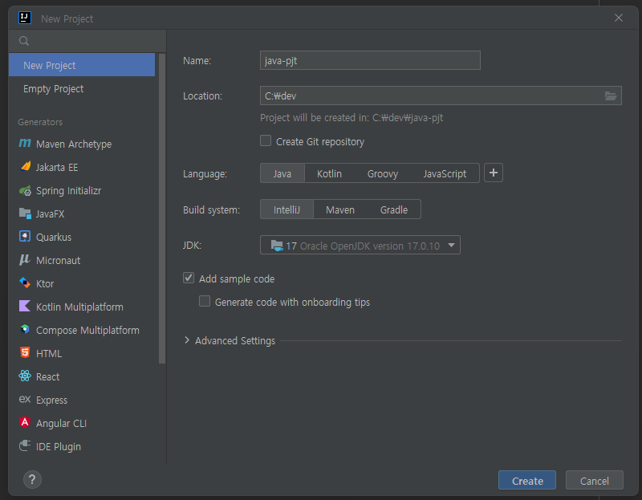Click the search magnifier icon

click(24, 41)
